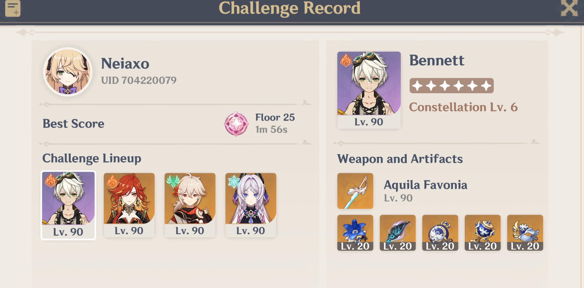The width and height of the screenshot is (584, 288).
Task: Click the dark feather artifact icon
Action: coord(398,233)
